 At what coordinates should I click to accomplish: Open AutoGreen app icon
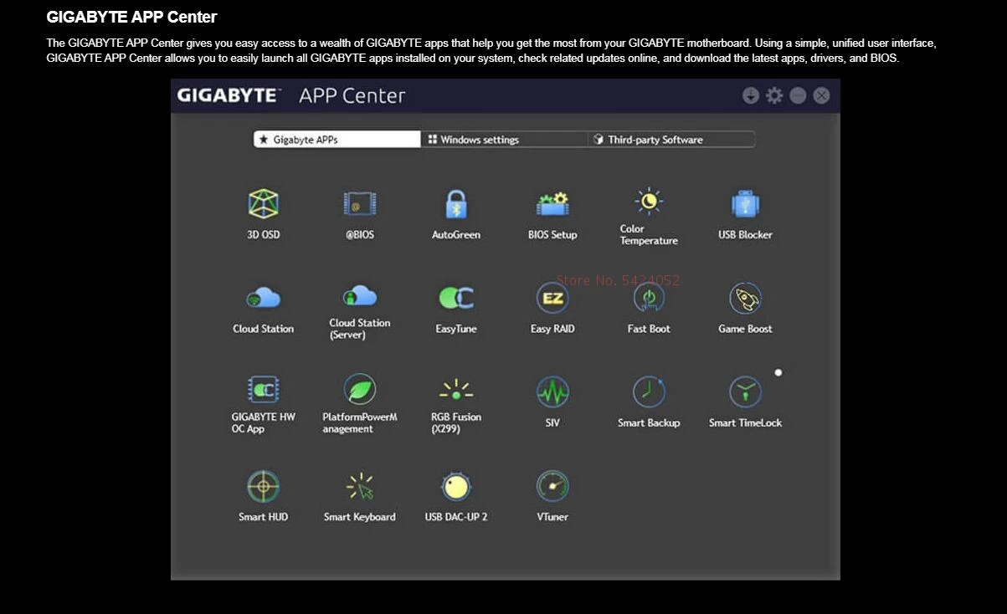coord(455,203)
